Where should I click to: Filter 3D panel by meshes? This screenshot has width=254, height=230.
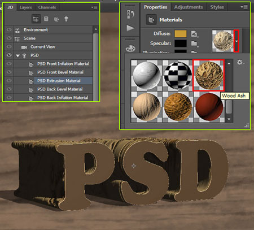pyautogui.click(x=46, y=19)
